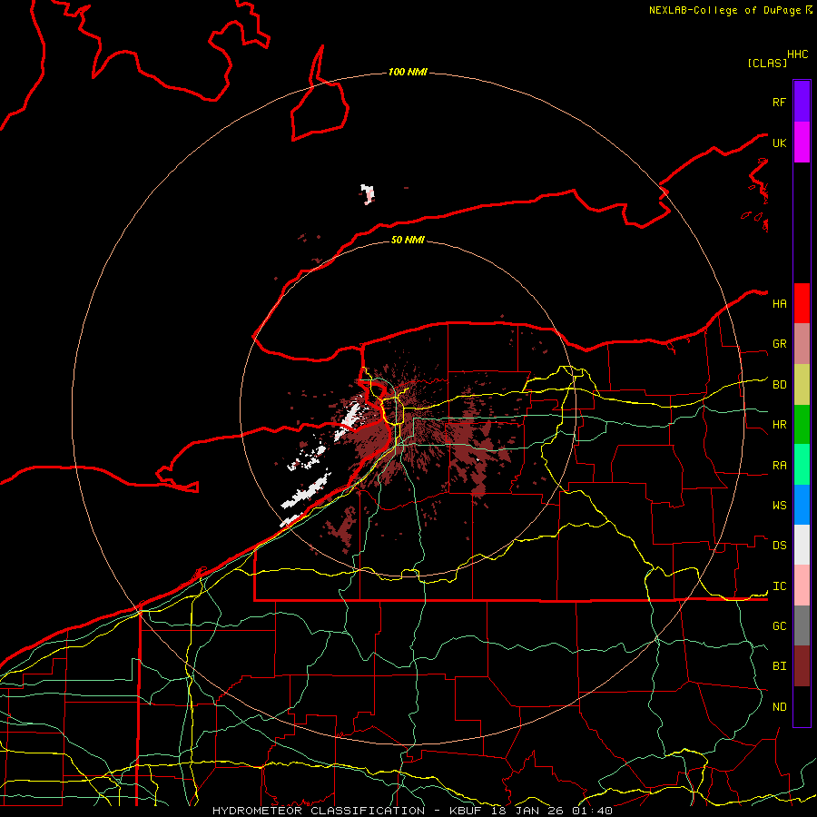The image size is (817, 817).
Task: Click the 'DS' legend label
Action: 779,546
